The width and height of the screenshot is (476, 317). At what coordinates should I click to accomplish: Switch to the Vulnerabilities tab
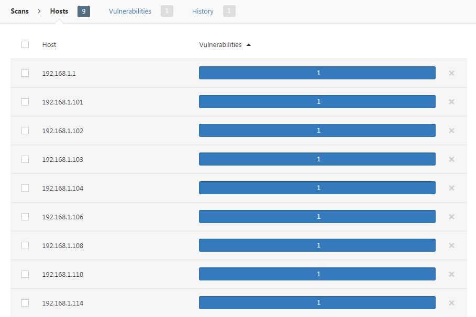click(130, 11)
